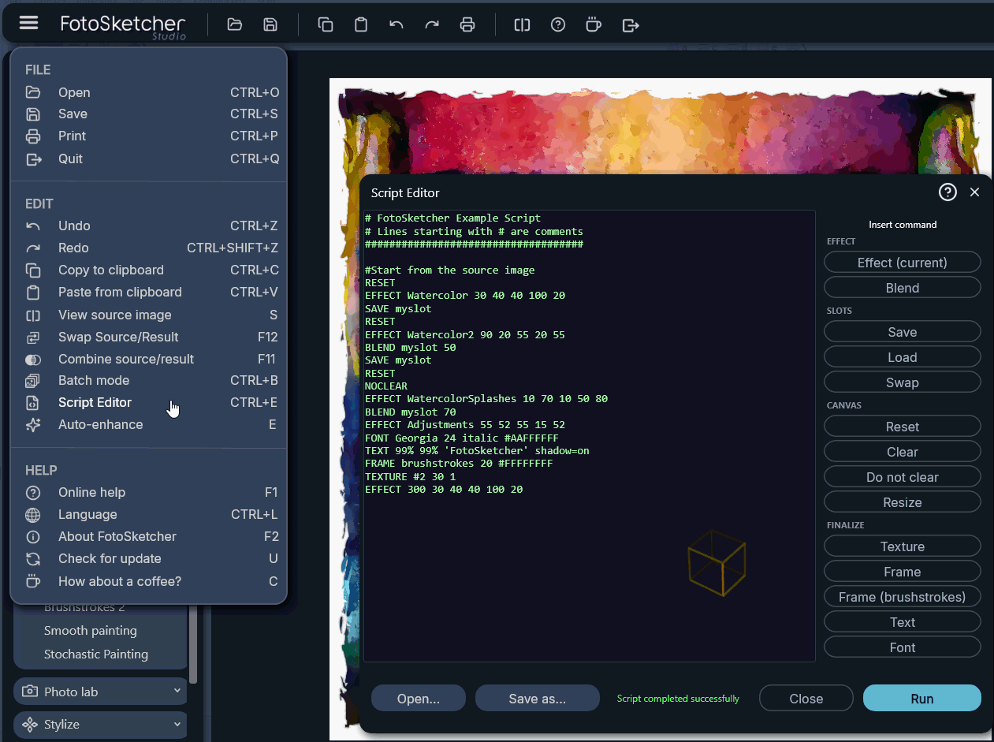The image size is (994, 742).
Task: Select Language menu item
Action: (148, 514)
